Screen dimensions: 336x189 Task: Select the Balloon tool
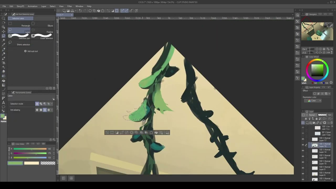(x=3, y=107)
